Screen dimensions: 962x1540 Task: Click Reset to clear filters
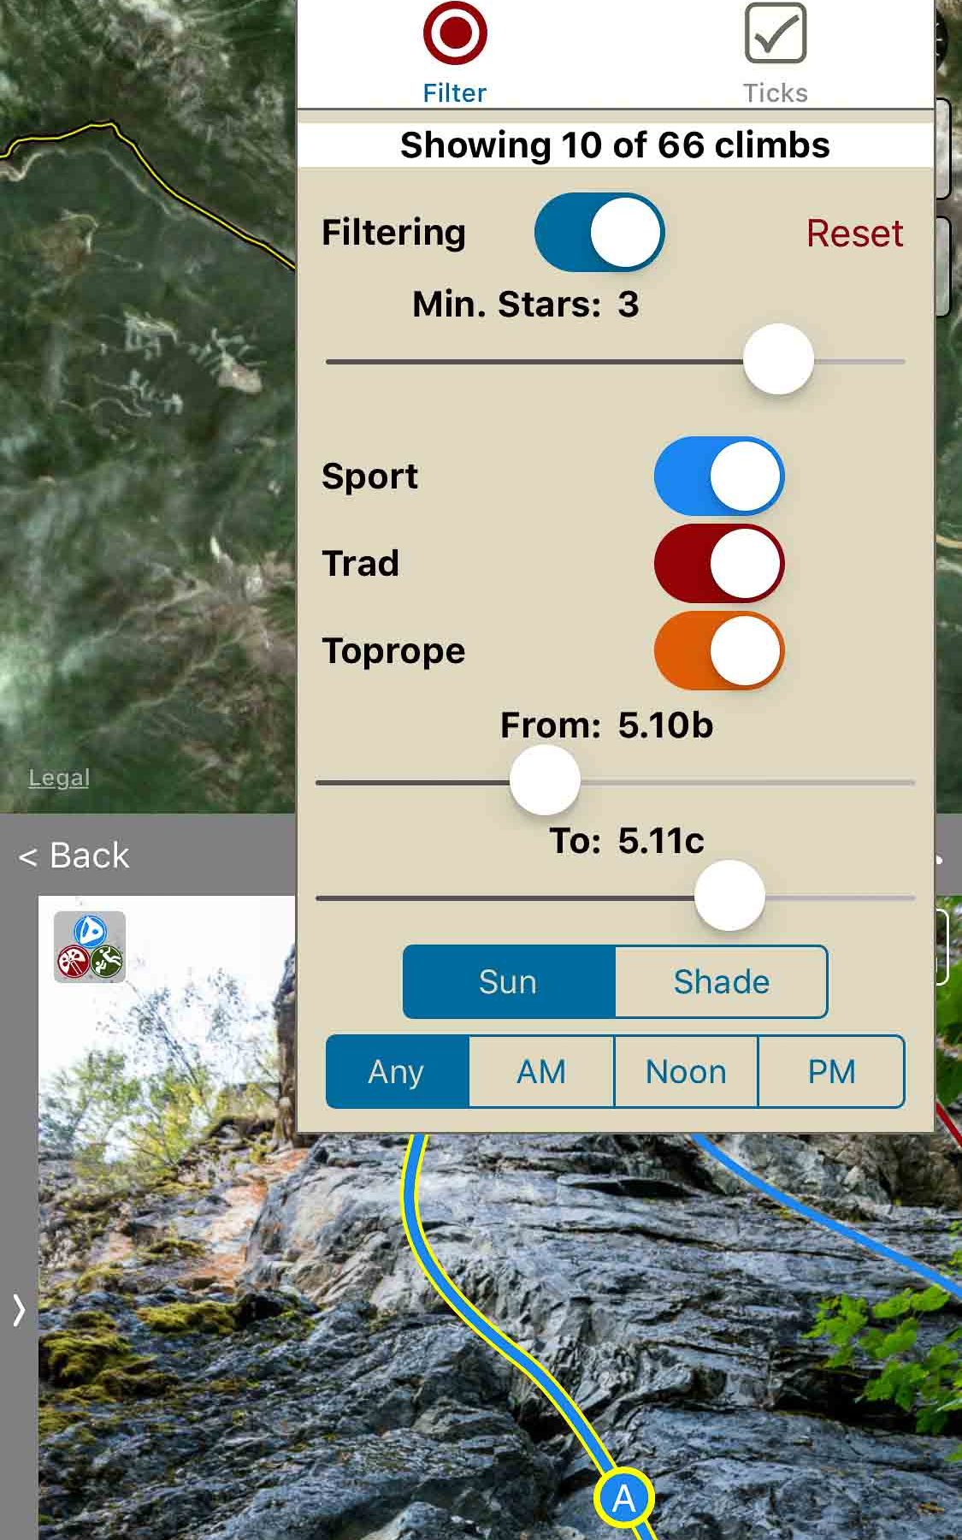pyautogui.click(x=854, y=234)
